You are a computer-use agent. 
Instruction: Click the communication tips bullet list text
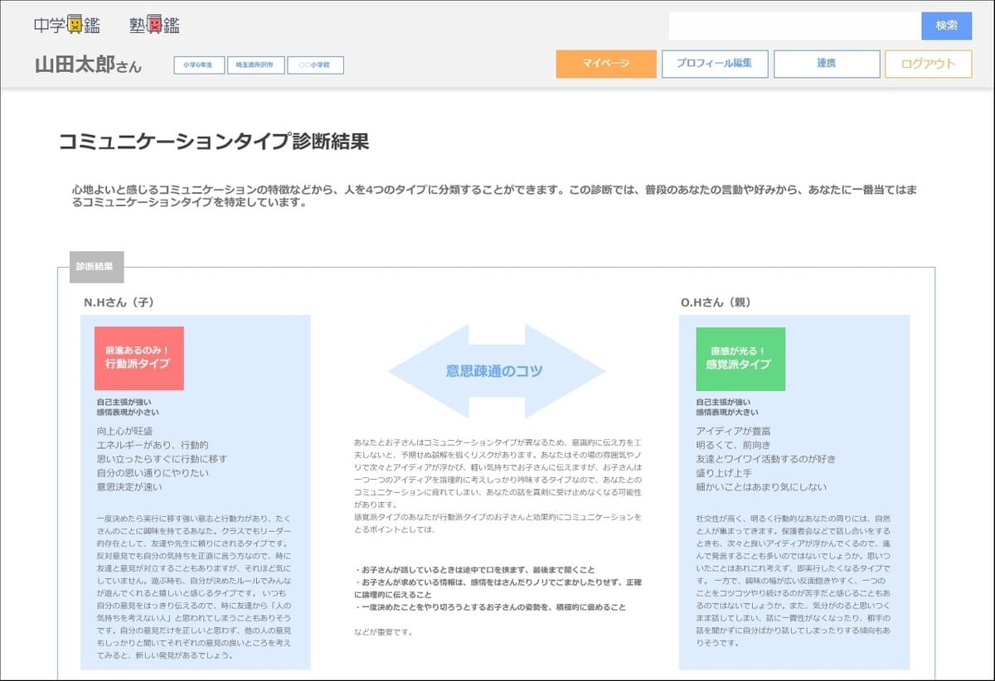[498, 588]
